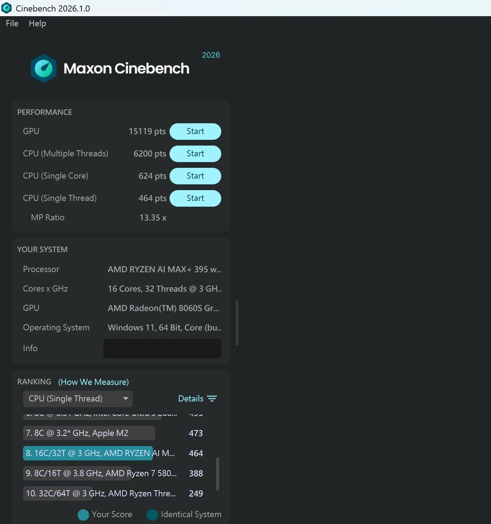Click the 2026 version label beside the logo

click(x=211, y=55)
